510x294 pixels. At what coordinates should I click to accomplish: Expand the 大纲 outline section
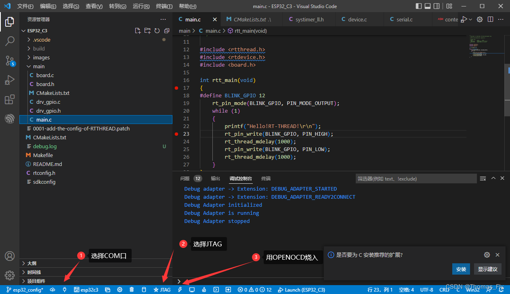[x=96, y=263]
